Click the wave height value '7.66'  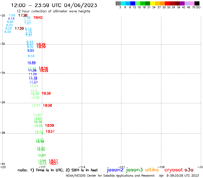(x=12, y=15)
